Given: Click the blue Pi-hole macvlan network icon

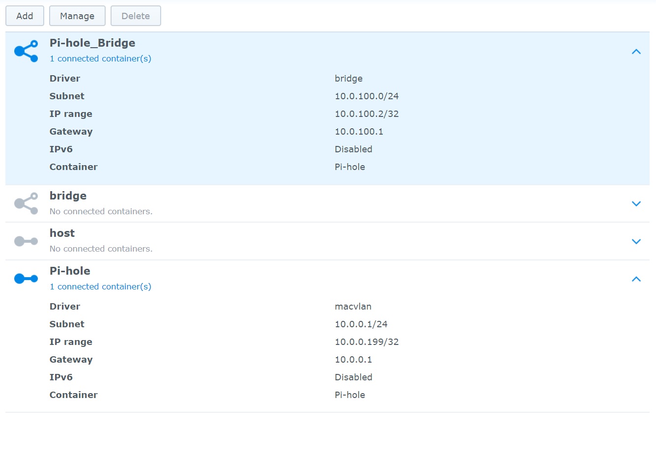Looking at the screenshot, I should [x=26, y=279].
